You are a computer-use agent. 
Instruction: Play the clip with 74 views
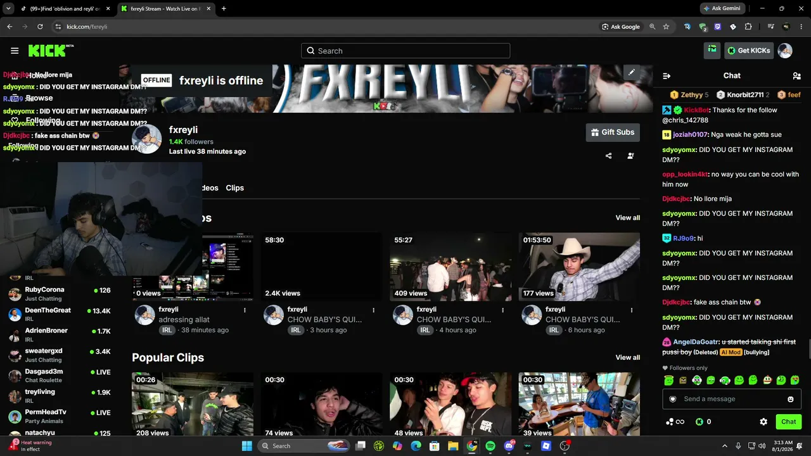pos(321,404)
